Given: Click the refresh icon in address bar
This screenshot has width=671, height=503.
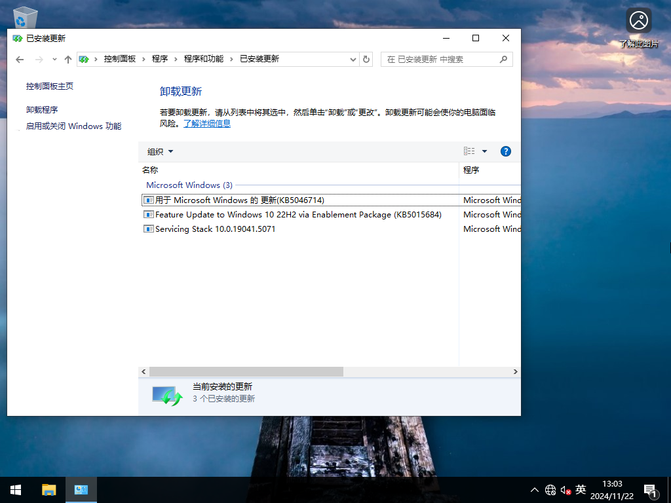Looking at the screenshot, I should pyautogui.click(x=366, y=59).
